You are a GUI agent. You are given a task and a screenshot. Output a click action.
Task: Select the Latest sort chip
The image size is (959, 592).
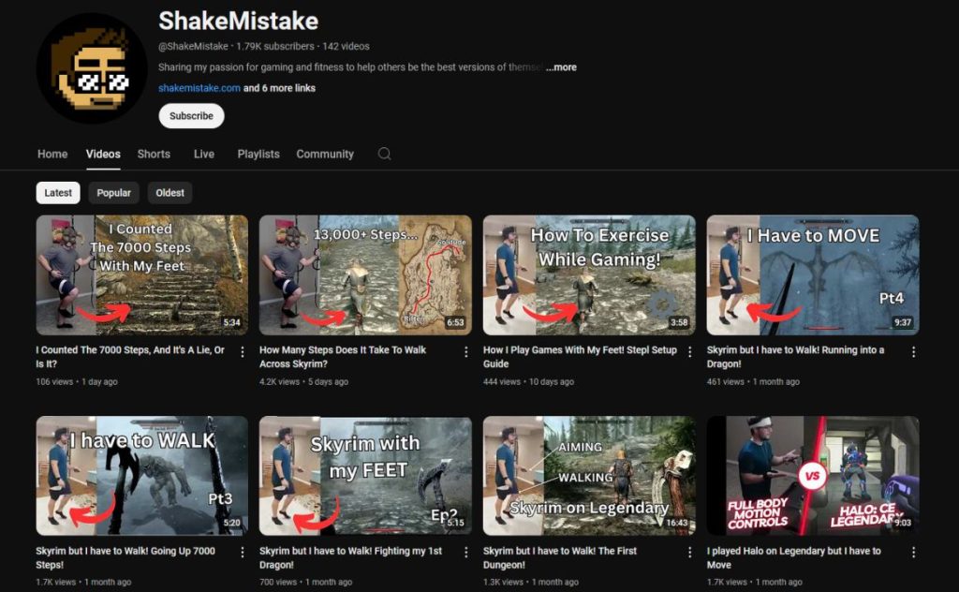[x=58, y=193]
